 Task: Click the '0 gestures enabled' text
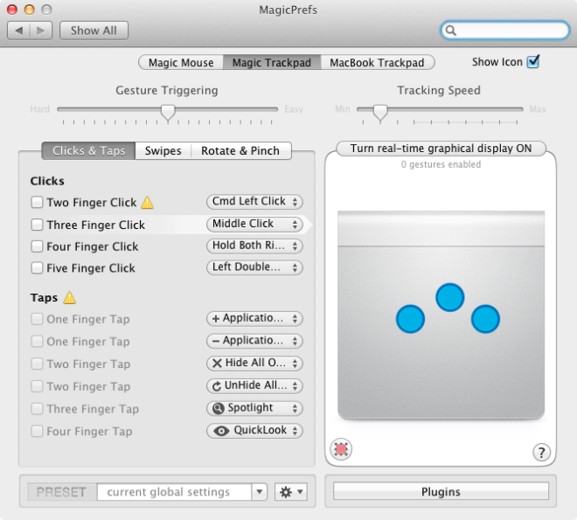tap(441, 164)
